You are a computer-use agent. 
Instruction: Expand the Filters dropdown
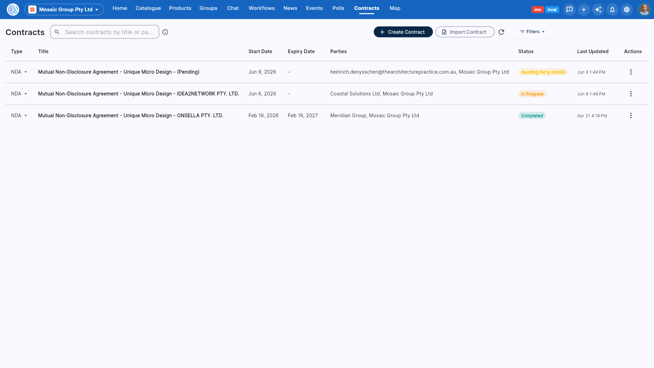[532, 32]
